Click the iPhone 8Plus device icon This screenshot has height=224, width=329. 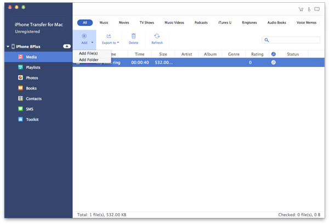13,47
